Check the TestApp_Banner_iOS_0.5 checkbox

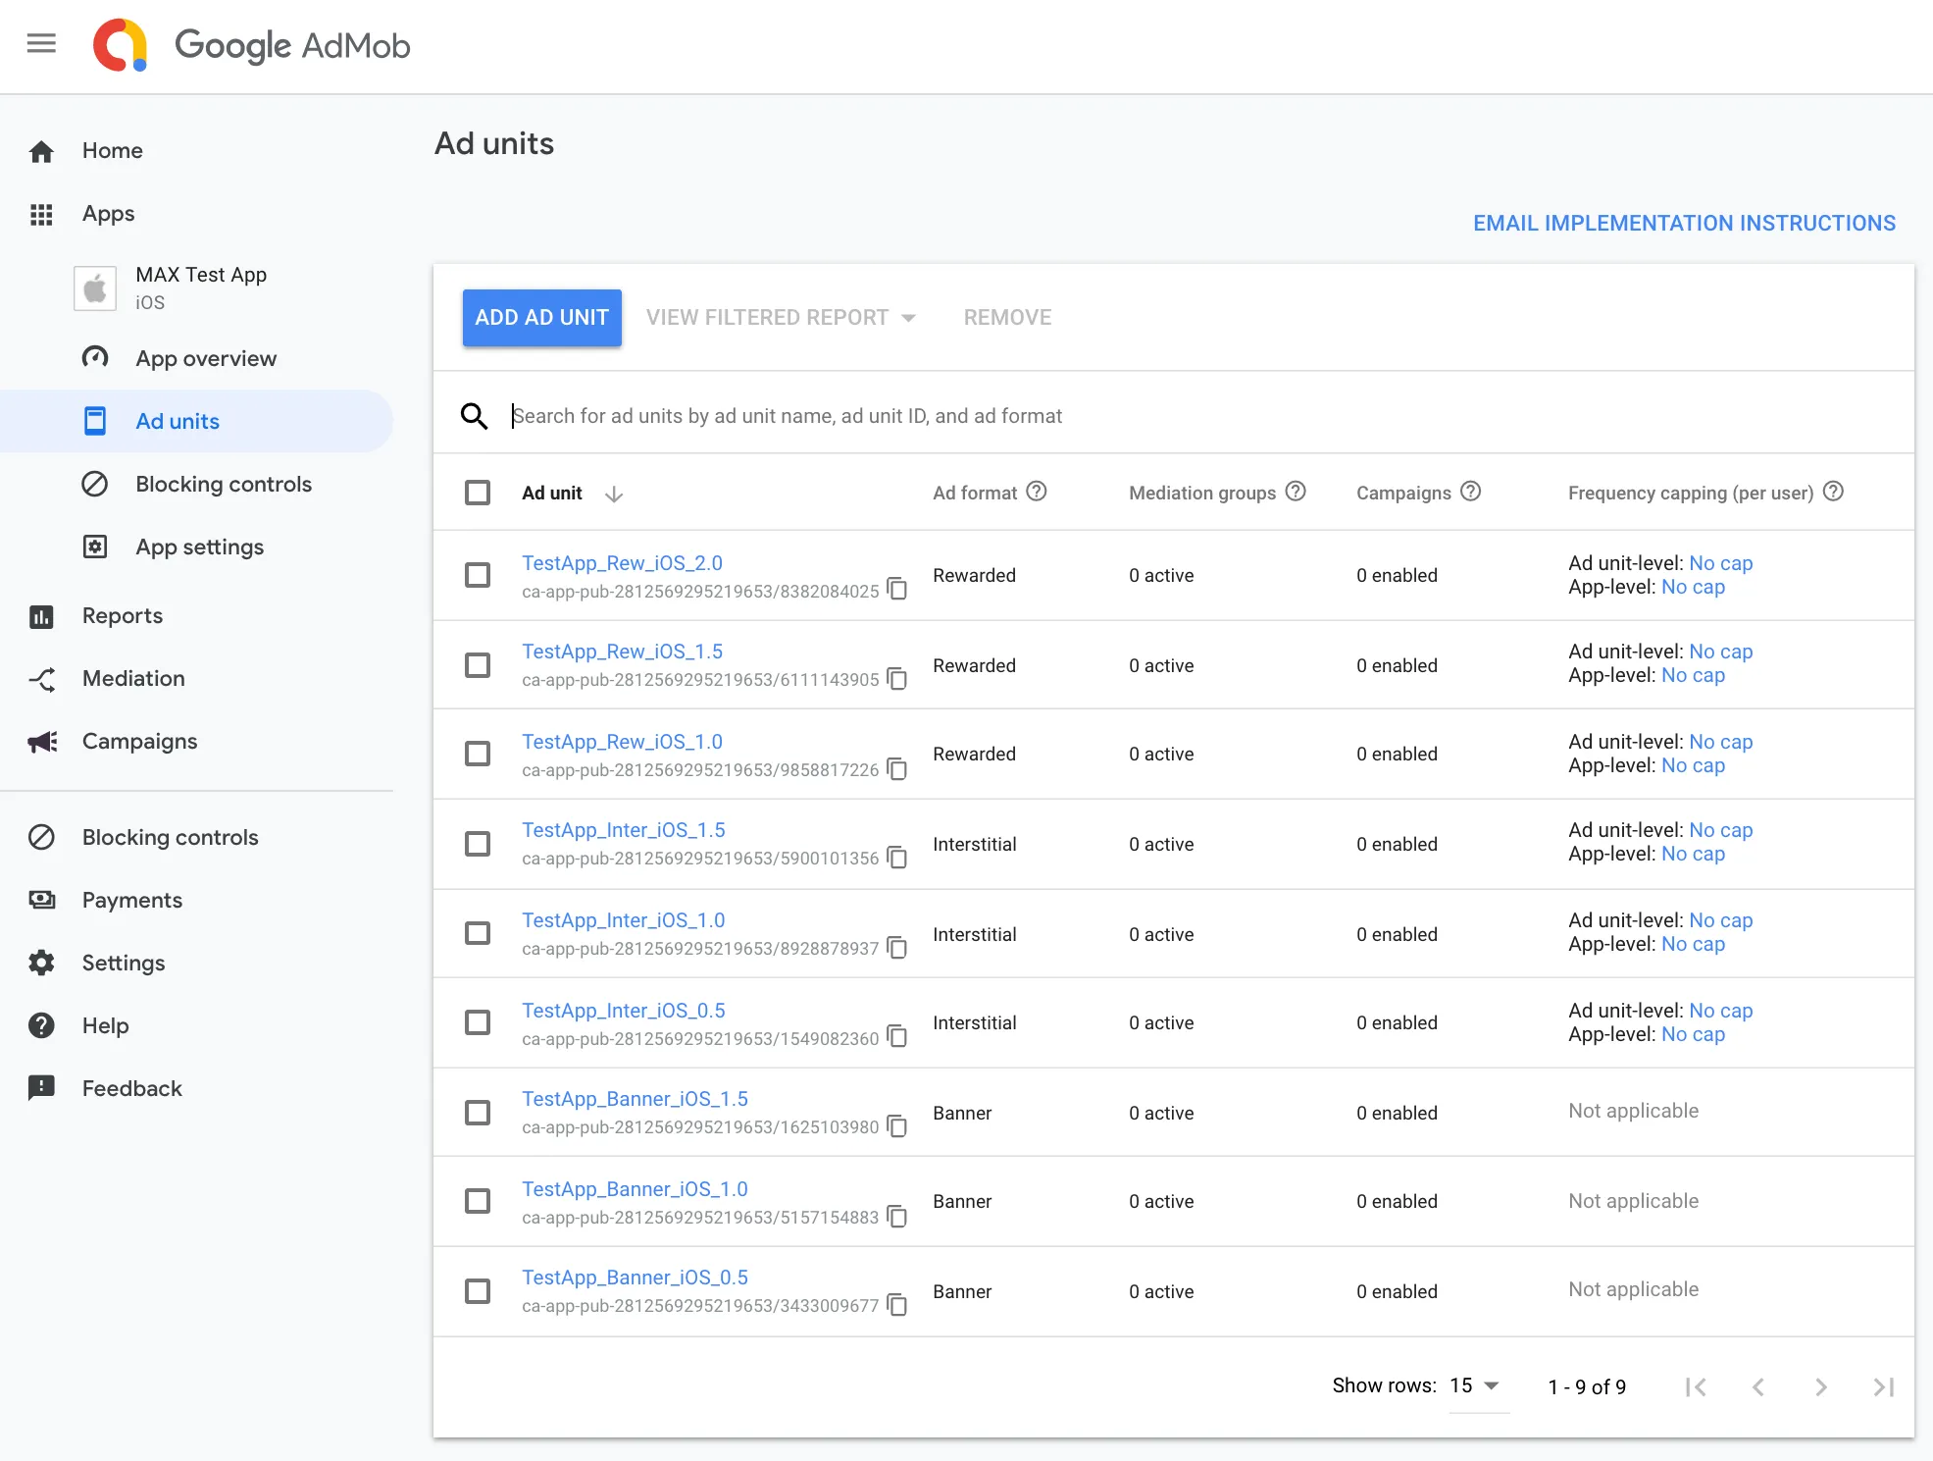[478, 1291]
